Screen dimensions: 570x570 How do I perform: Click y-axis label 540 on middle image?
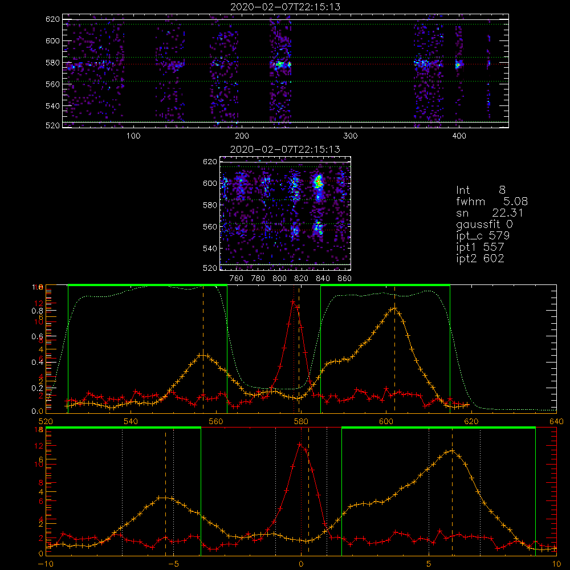click(210, 249)
